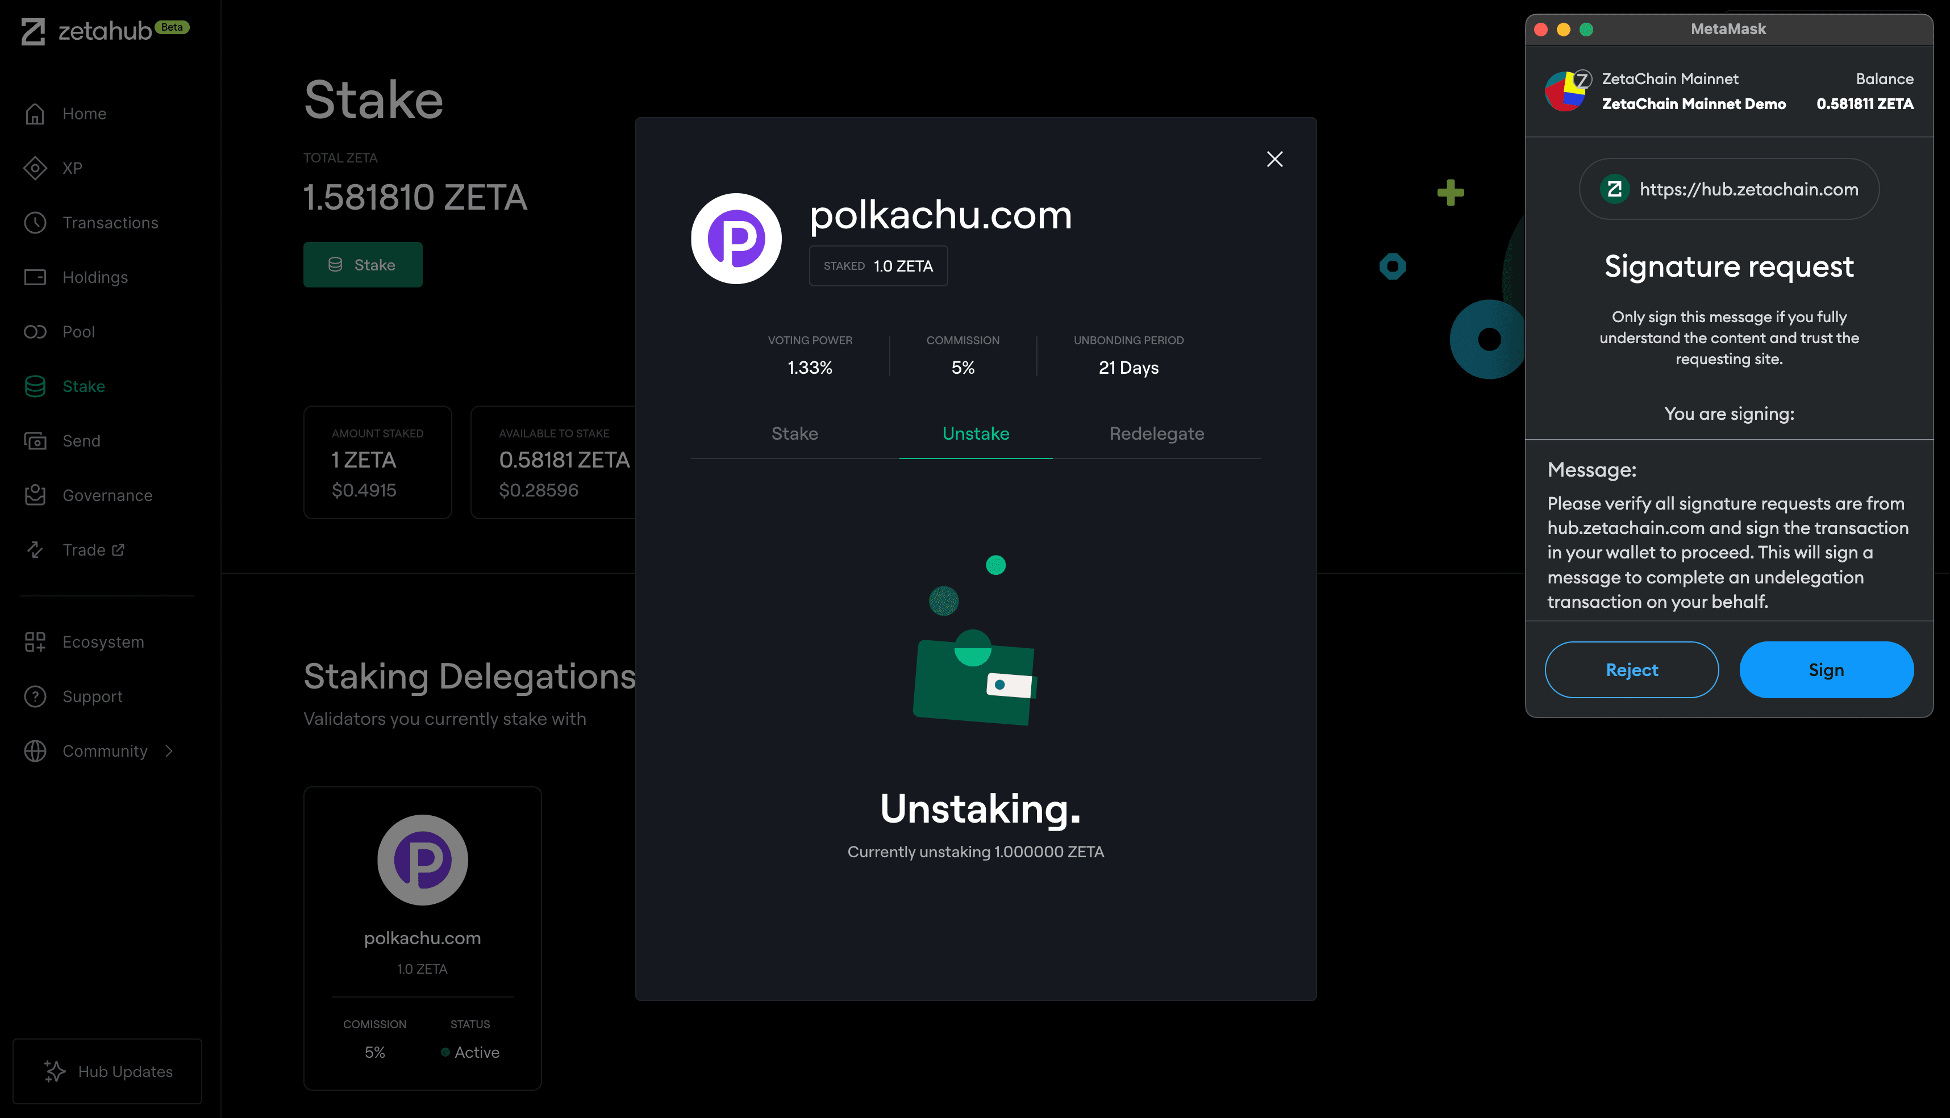Image resolution: width=1950 pixels, height=1118 pixels.
Task: Click the Transactions clock icon
Action: [x=35, y=222]
